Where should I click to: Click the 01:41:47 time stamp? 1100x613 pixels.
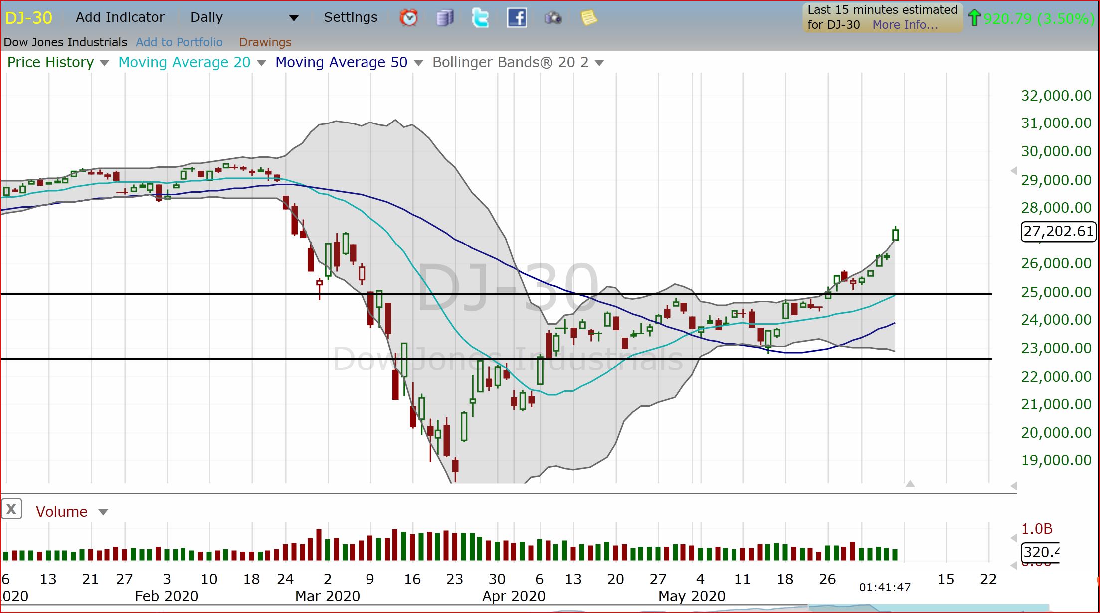(885, 588)
